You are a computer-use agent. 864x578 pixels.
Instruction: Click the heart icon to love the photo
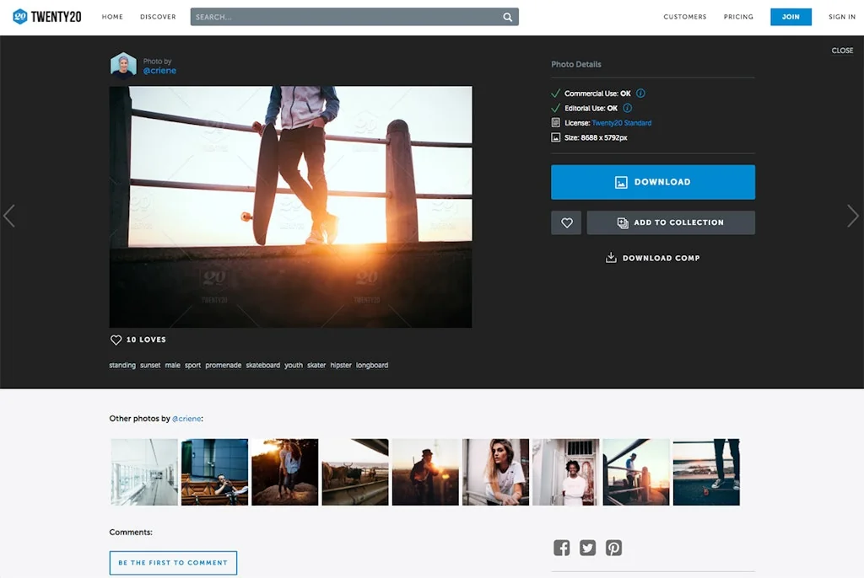click(x=565, y=222)
